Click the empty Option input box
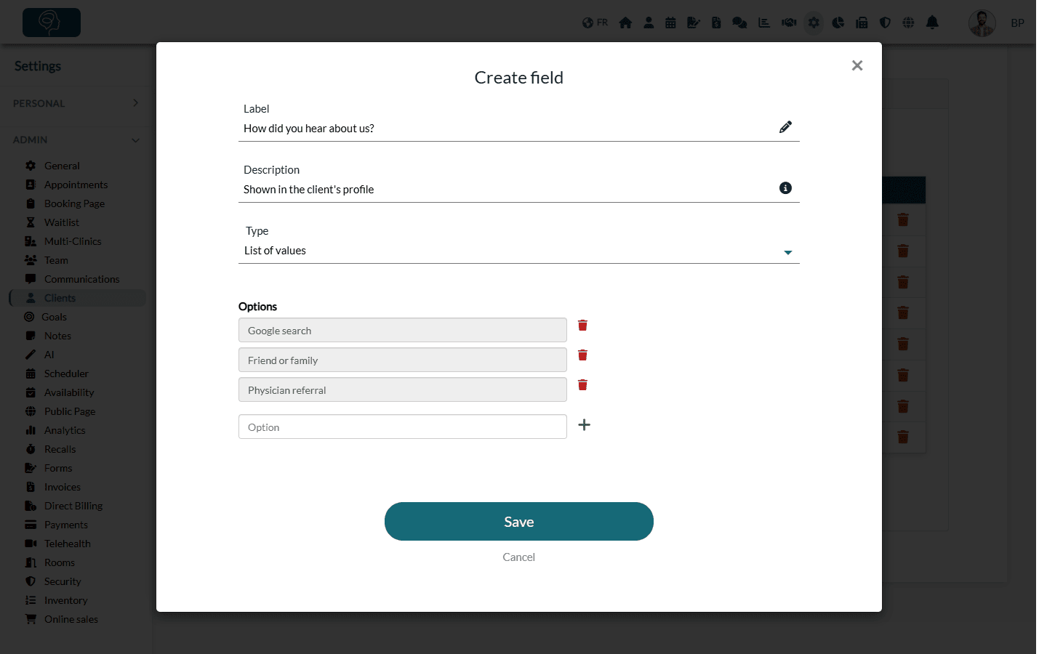Viewport: 1047px width, 654px height. click(403, 427)
